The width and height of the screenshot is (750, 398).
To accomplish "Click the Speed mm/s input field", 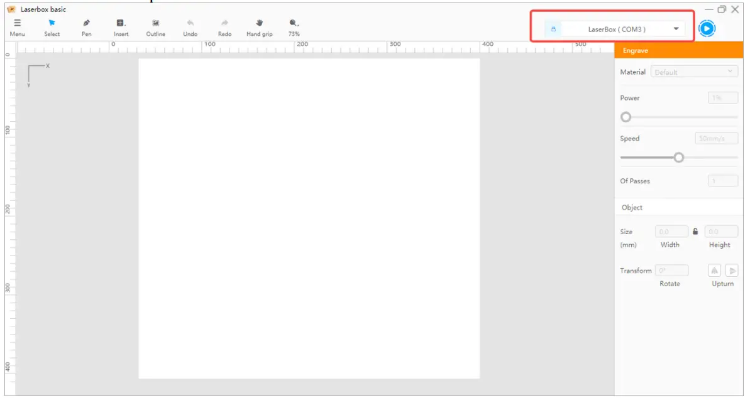I will pyautogui.click(x=717, y=139).
